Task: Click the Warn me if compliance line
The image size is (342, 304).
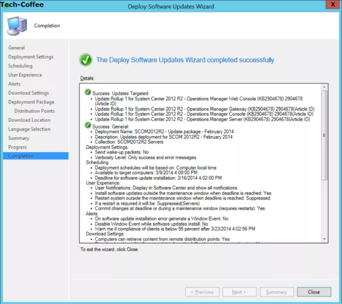Action: click(x=175, y=229)
